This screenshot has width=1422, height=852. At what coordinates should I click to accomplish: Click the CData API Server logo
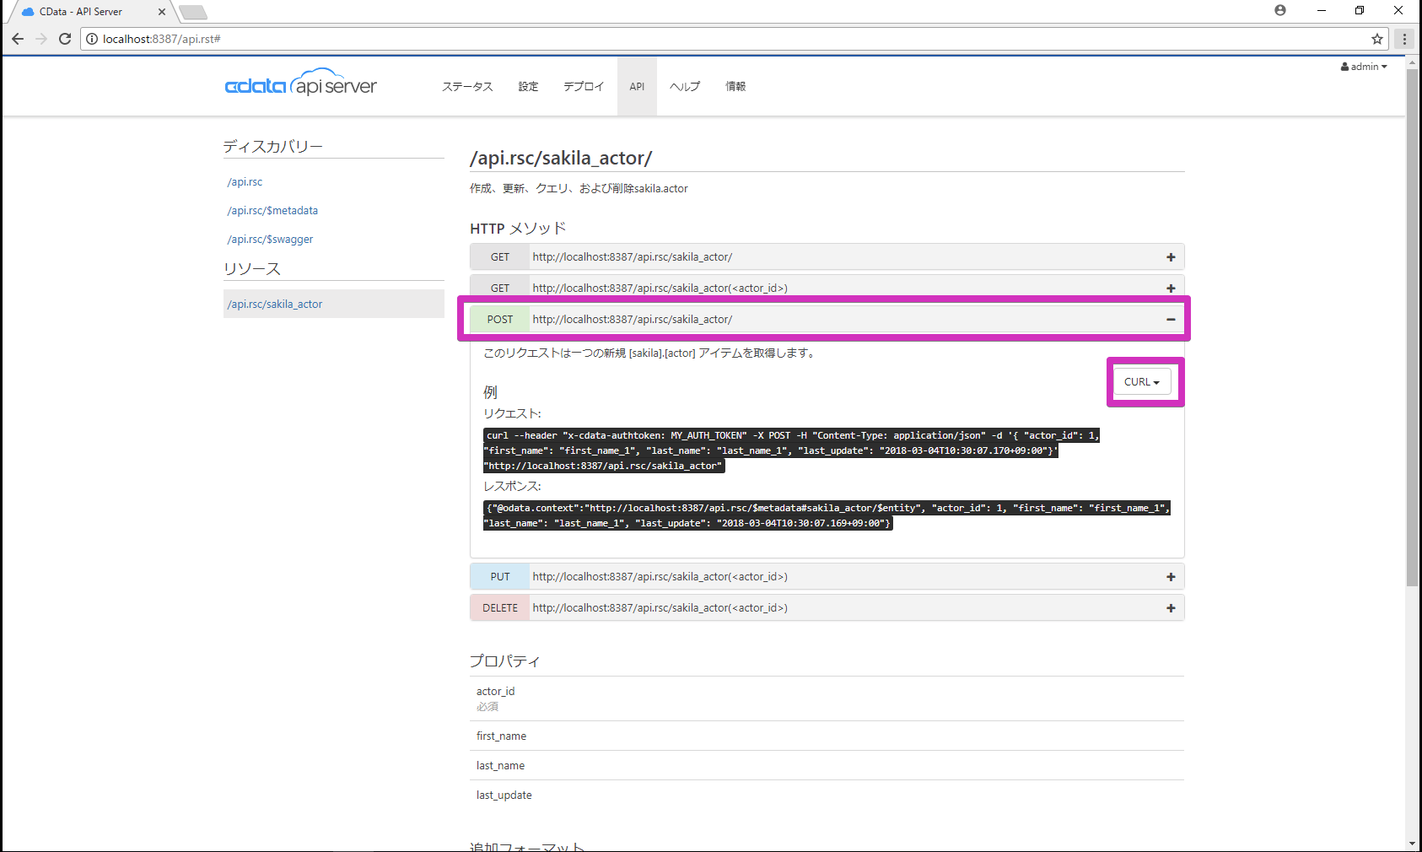(301, 83)
